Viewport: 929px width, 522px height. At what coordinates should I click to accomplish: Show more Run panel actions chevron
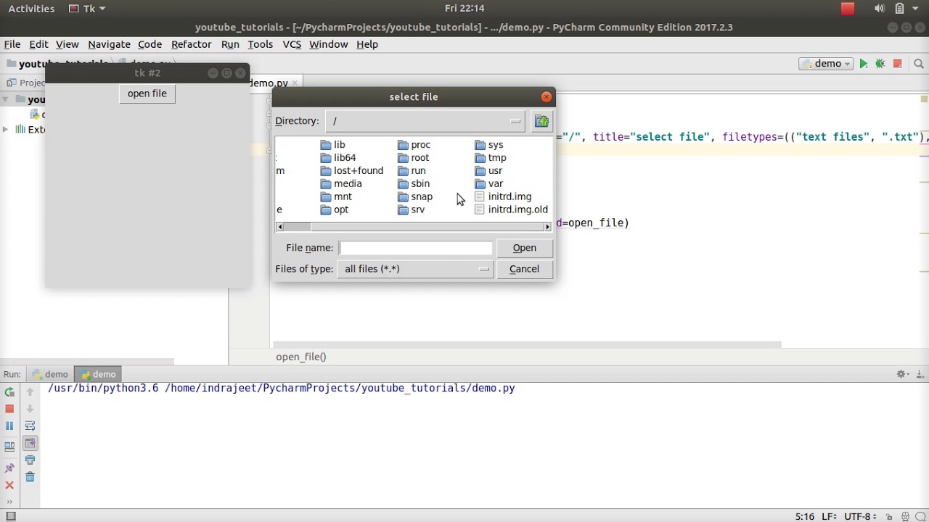(x=9, y=501)
